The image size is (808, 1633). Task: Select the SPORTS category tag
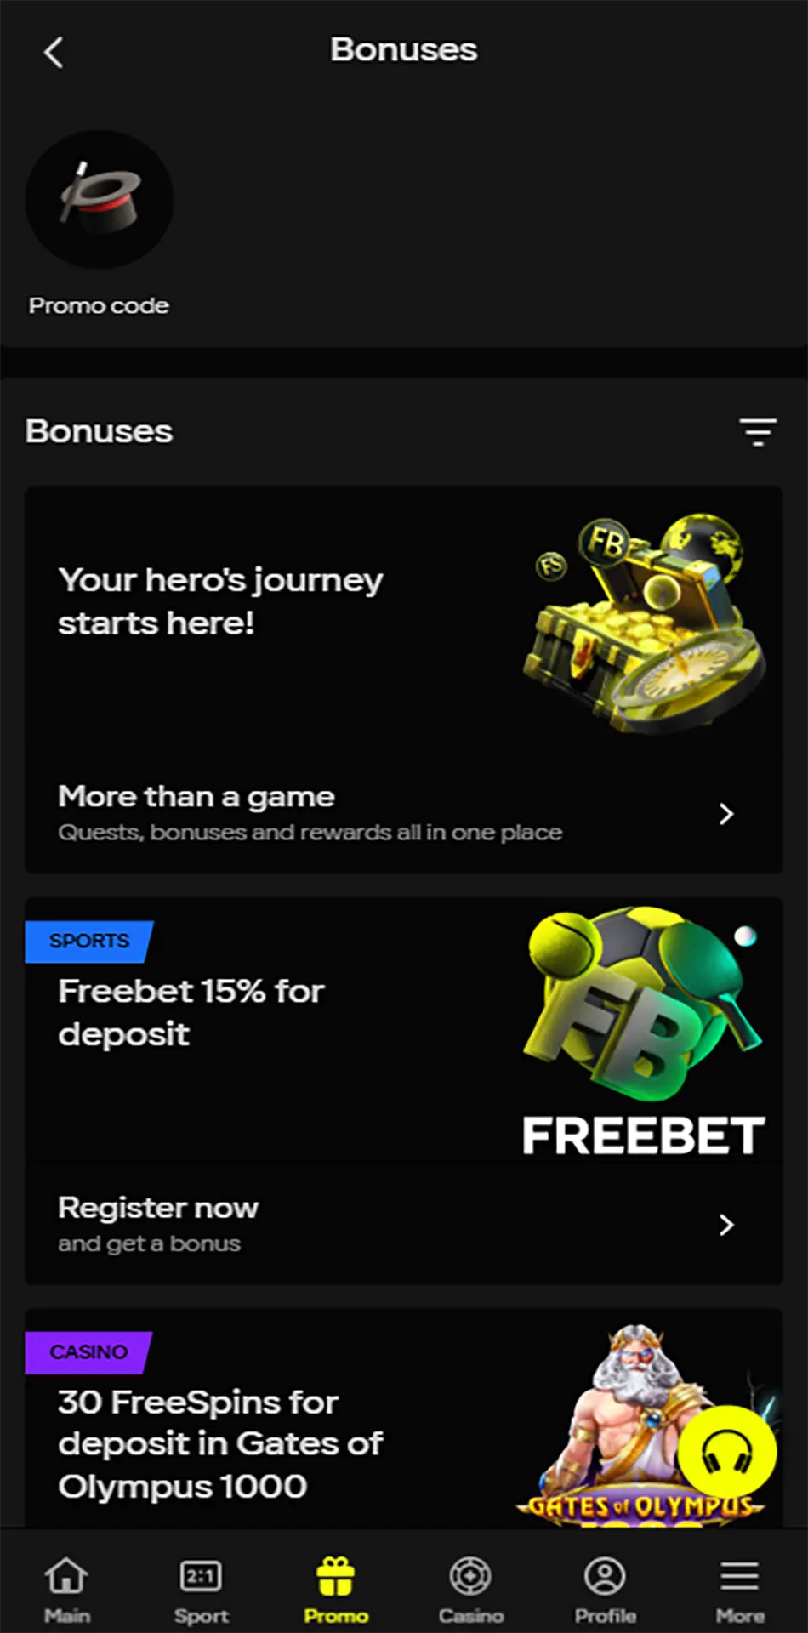tap(89, 942)
